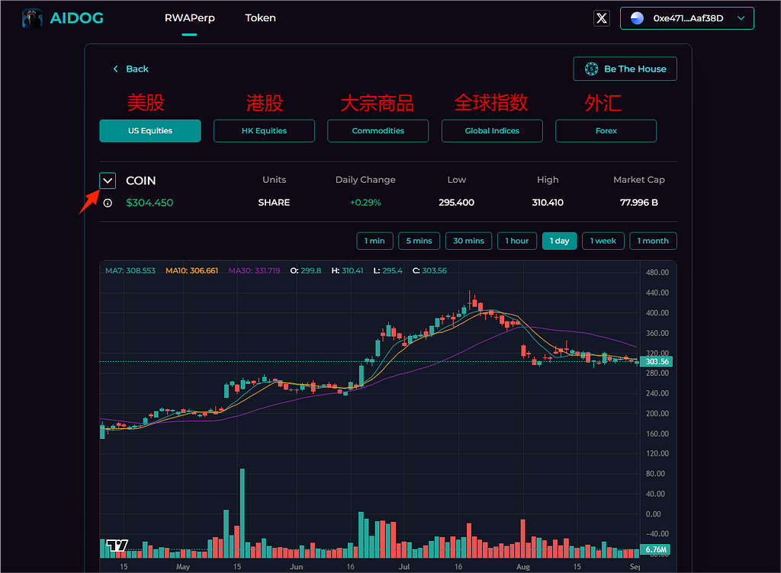The height and width of the screenshot is (573, 781).
Task: Switch to Global Indices category
Action: tap(492, 131)
